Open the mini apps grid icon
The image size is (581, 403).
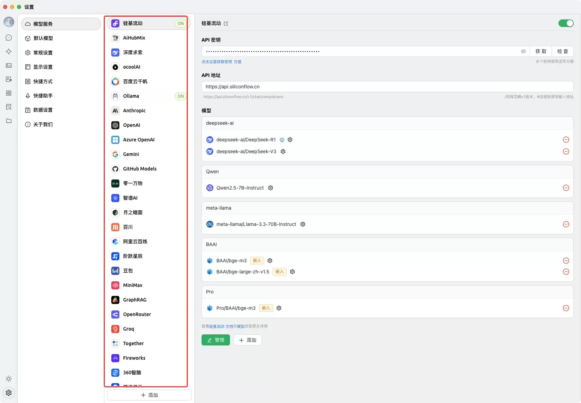(9, 93)
